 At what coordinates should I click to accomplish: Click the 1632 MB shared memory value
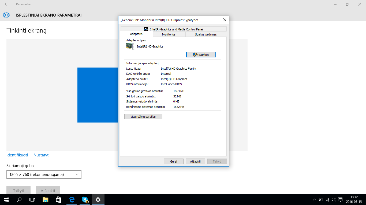pyautogui.click(x=179, y=107)
